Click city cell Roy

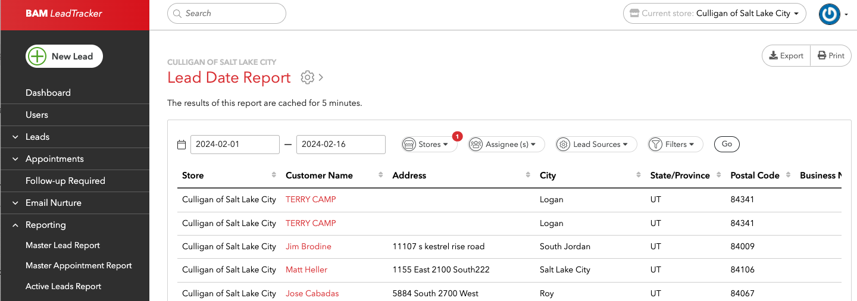(547, 293)
